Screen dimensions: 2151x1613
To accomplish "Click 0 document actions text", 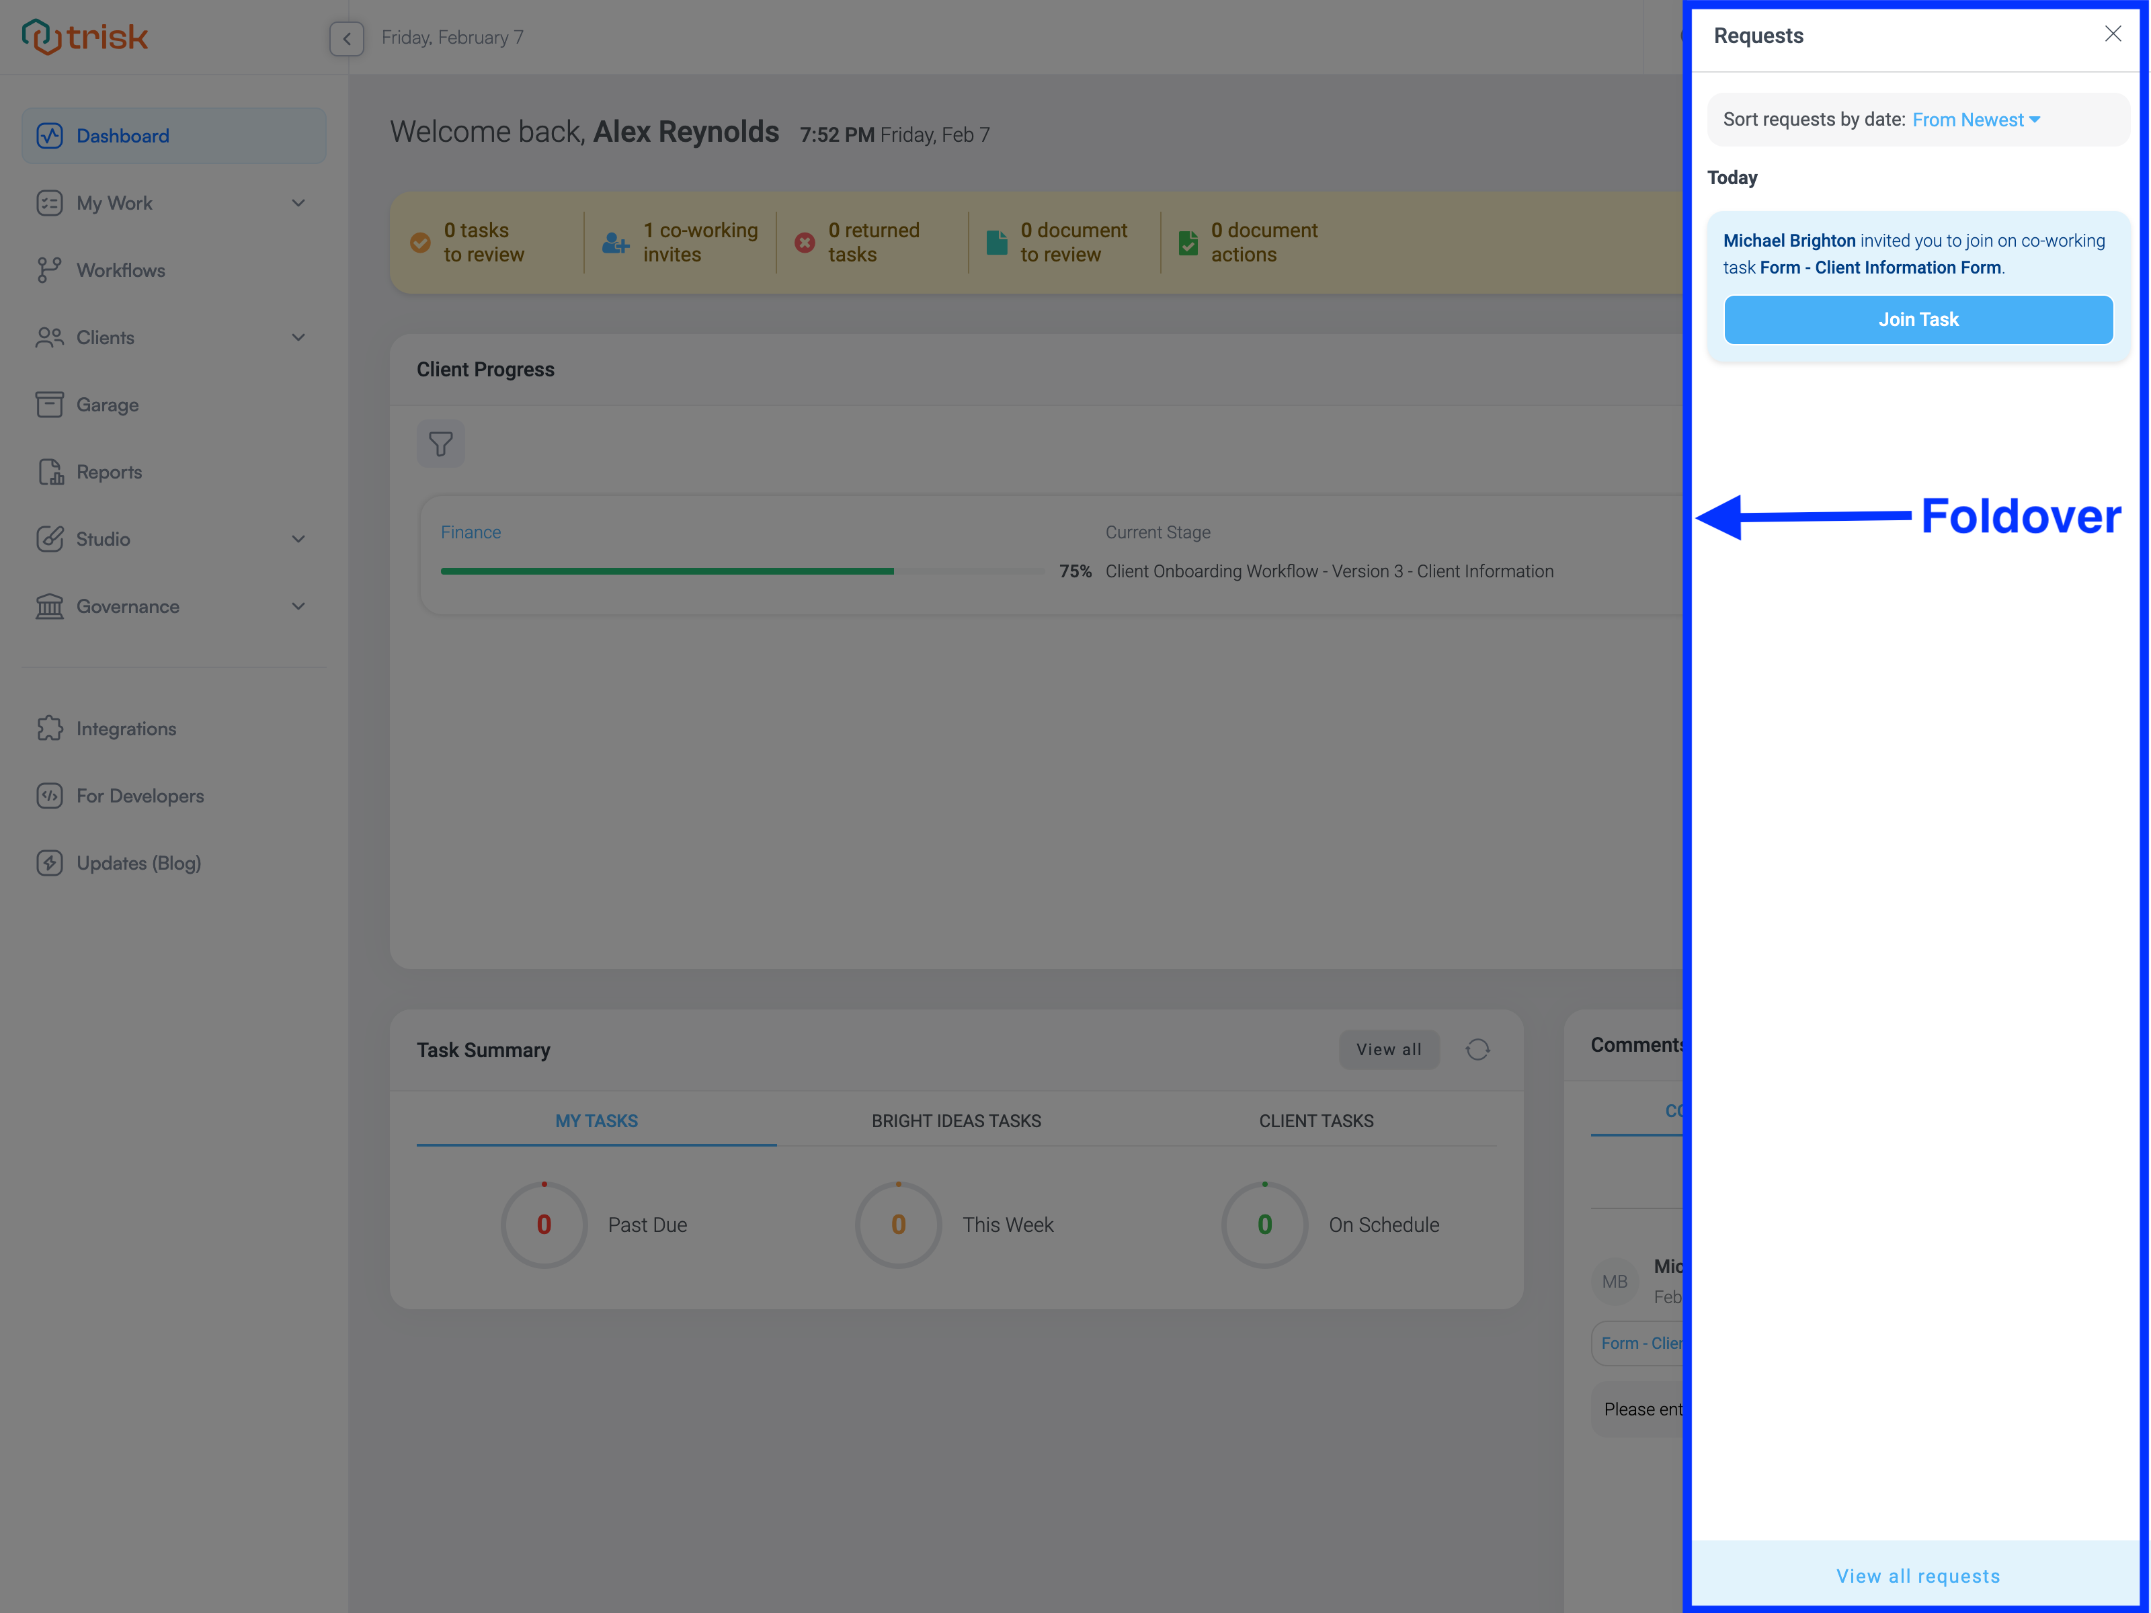I will click(x=1263, y=242).
